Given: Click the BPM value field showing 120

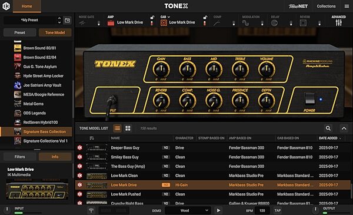Looking at the screenshot, I should (262, 210).
